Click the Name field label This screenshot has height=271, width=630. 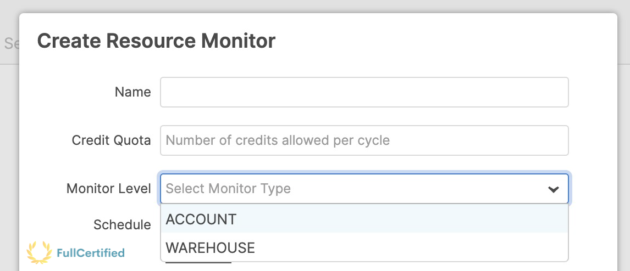132,92
